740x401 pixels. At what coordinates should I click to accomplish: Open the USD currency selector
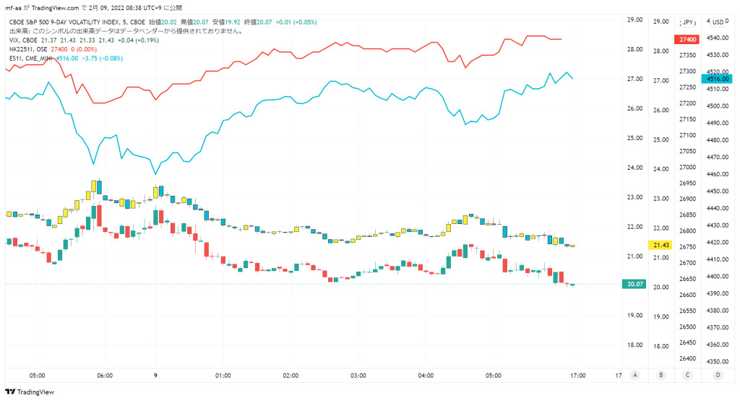718,22
